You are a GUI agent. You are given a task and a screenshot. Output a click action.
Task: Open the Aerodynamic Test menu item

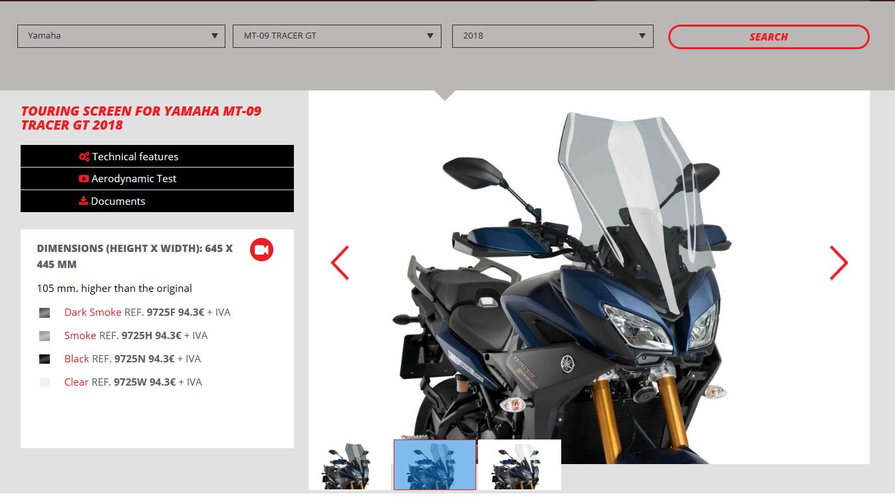click(x=134, y=179)
